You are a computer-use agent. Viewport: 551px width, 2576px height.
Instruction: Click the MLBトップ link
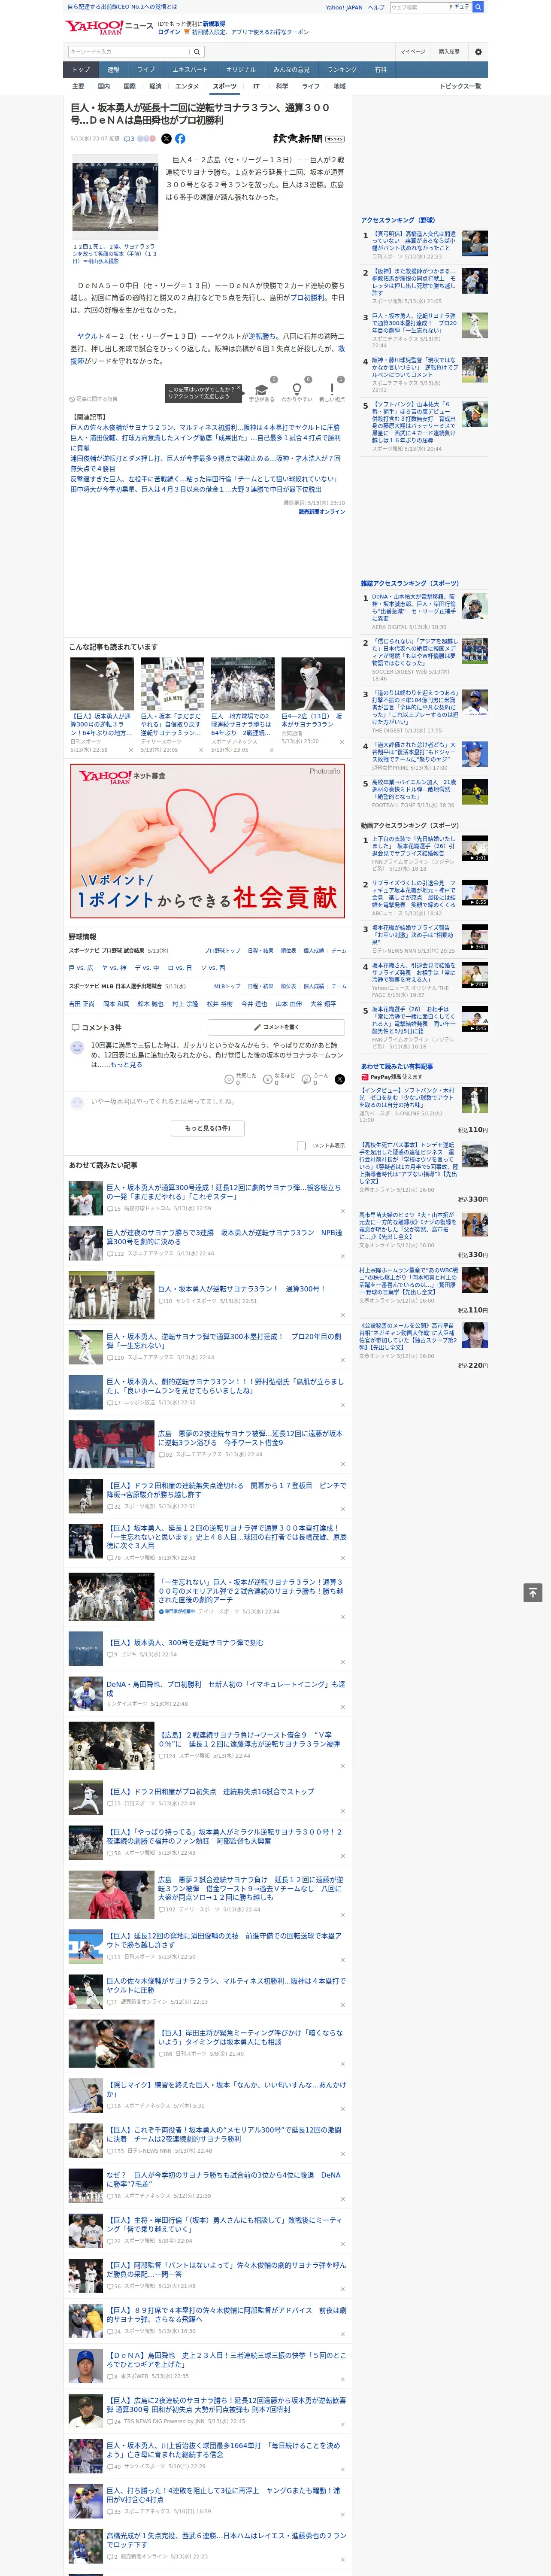pos(227,986)
